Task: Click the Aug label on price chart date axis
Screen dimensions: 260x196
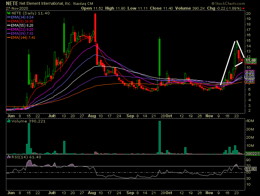Action: pos(92,116)
